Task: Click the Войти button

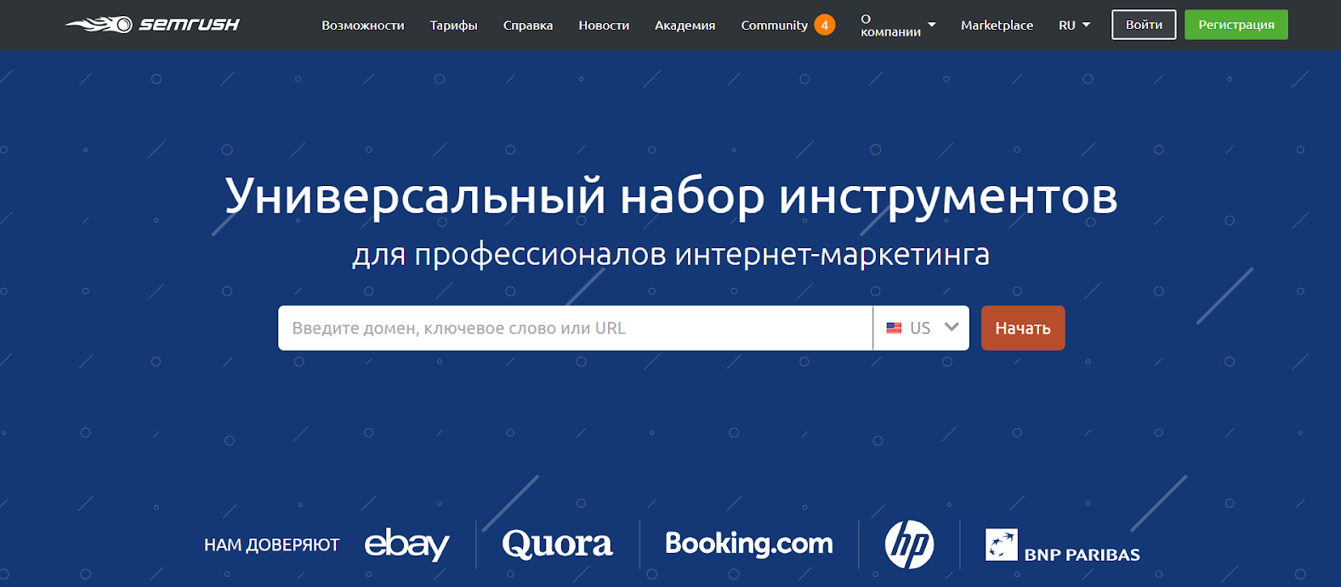Action: tap(1144, 25)
